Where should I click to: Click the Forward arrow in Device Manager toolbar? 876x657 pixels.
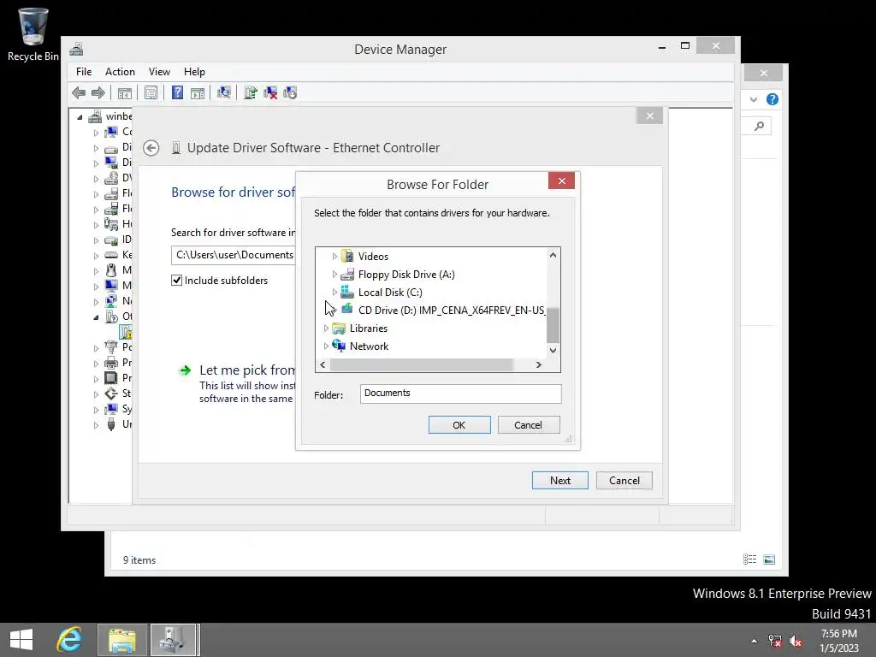[98, 92]
